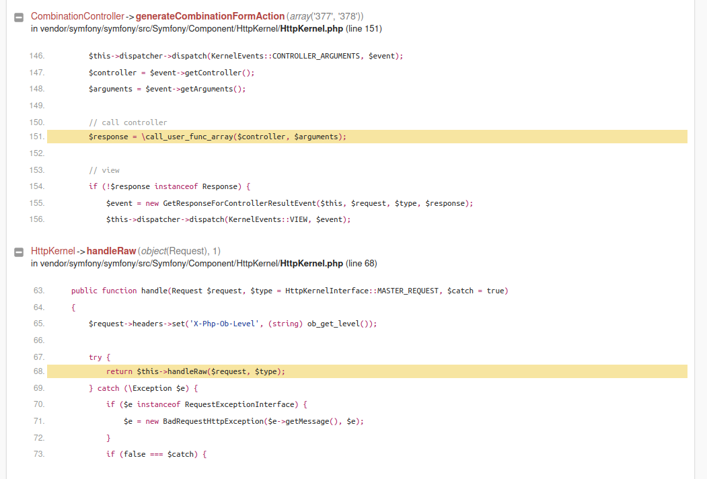Click line number 146 in the gutter
707x479 pixels.
tap(37, 56)
